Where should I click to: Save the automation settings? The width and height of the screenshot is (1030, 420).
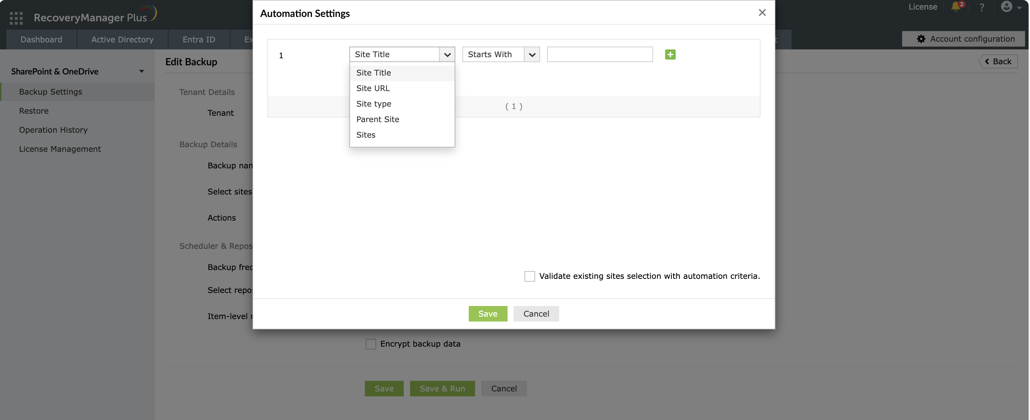487,314
